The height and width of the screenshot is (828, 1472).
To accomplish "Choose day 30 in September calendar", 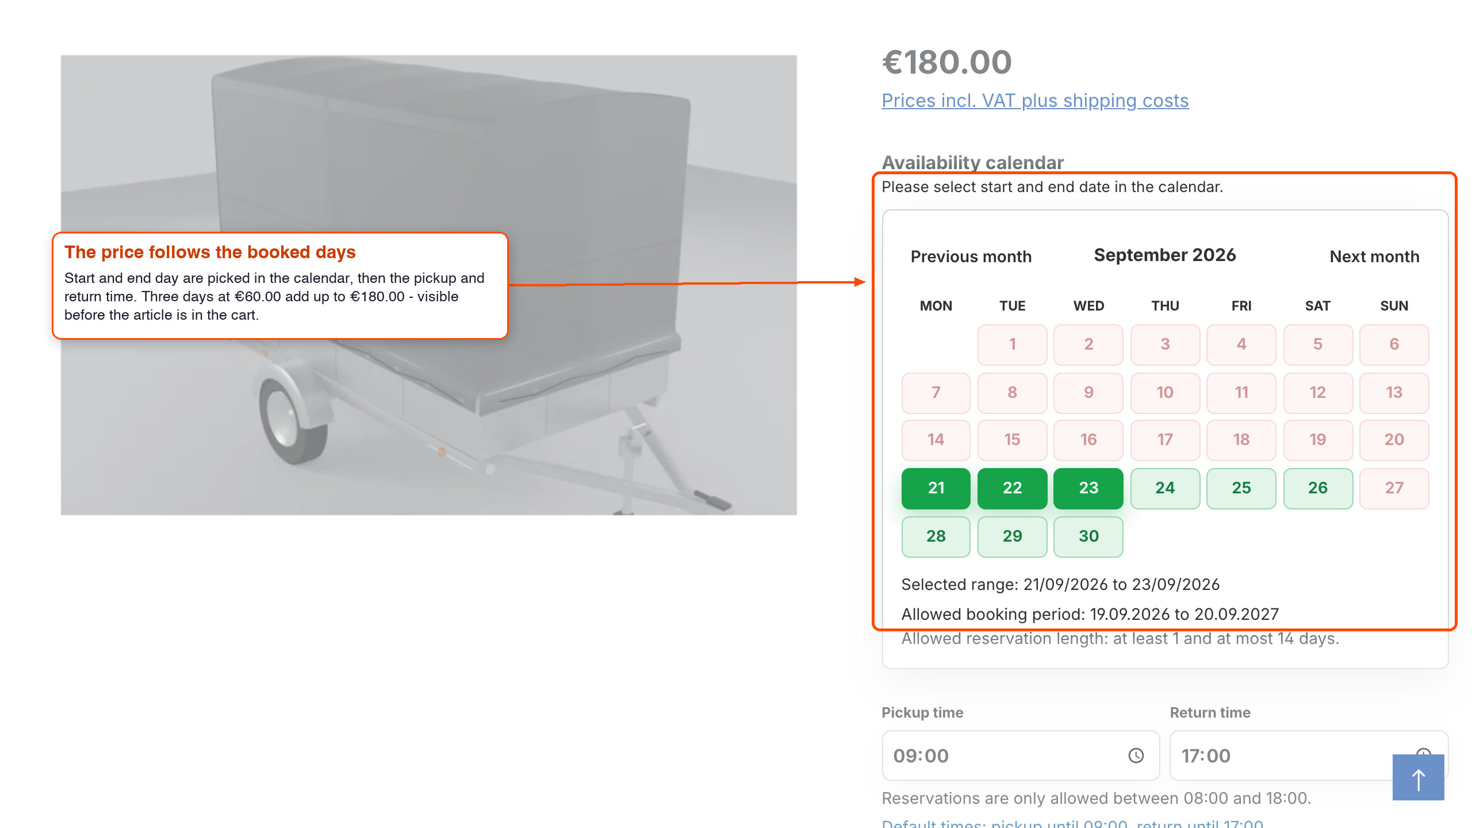I will pyautogui.click(x=1088, y=536).
